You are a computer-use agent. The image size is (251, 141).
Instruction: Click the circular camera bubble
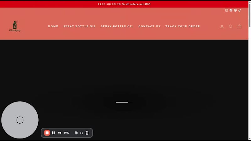click(20, 120)
